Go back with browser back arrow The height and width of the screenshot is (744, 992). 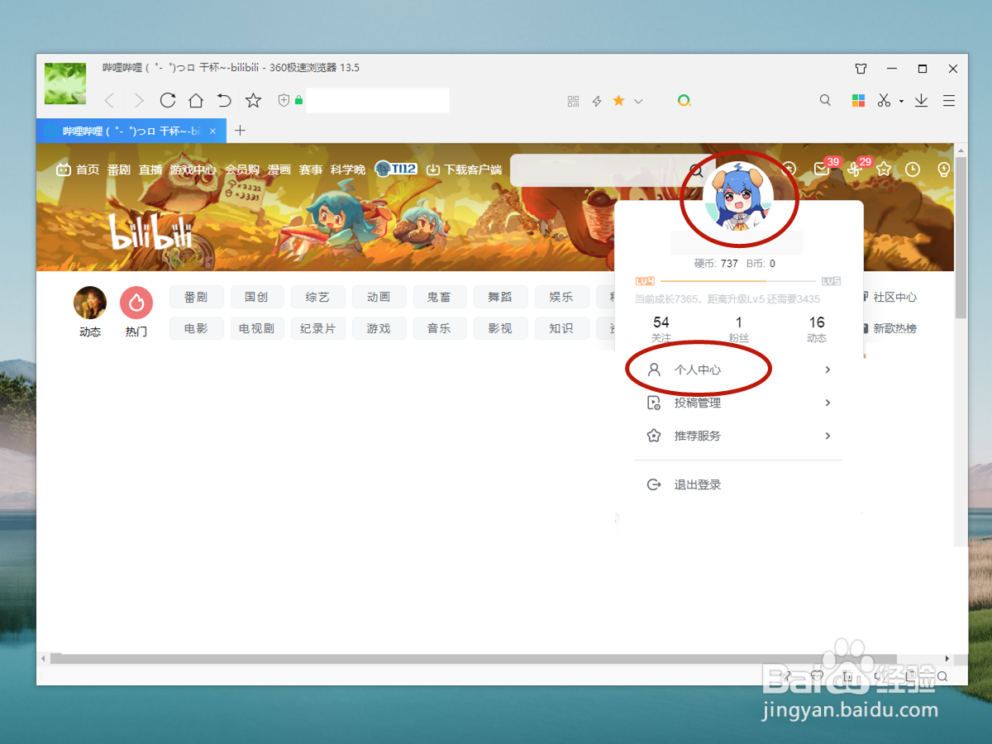109,101
